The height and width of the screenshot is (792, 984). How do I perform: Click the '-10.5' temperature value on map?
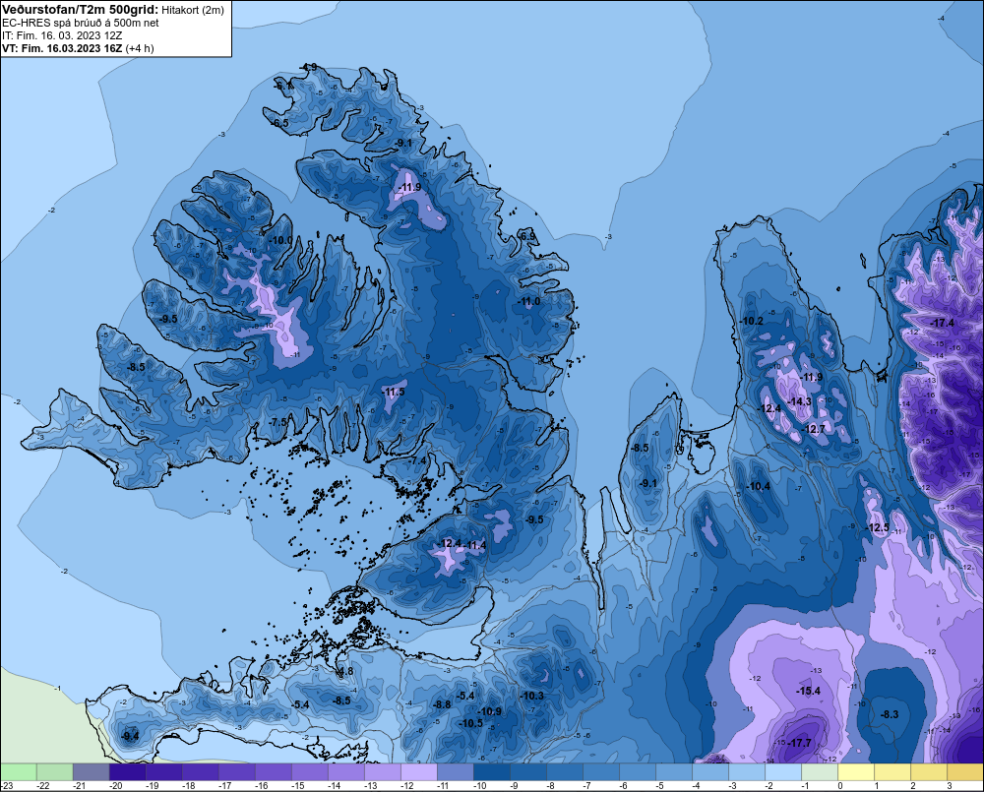click(470, 723)
